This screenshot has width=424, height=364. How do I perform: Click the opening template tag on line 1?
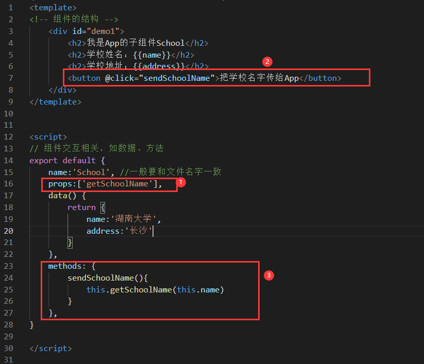(x=53, y=8)
